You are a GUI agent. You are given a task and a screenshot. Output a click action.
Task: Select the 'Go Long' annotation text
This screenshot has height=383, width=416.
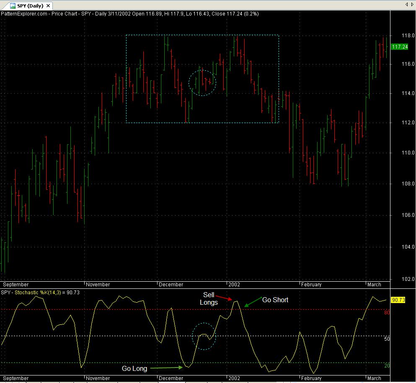pyautogui.click(x=134, y=369)
